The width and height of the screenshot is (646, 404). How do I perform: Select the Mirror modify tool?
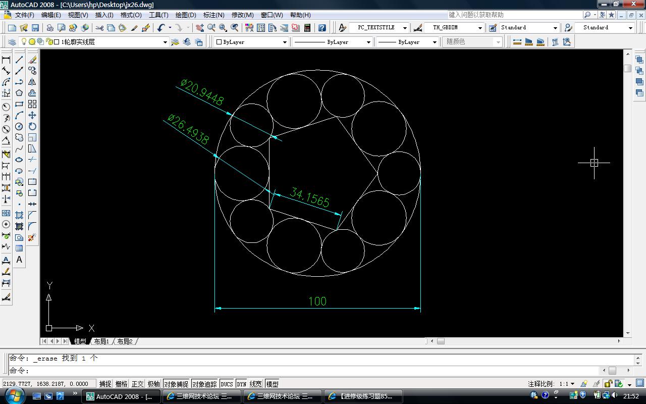click(x=32, y=82)
